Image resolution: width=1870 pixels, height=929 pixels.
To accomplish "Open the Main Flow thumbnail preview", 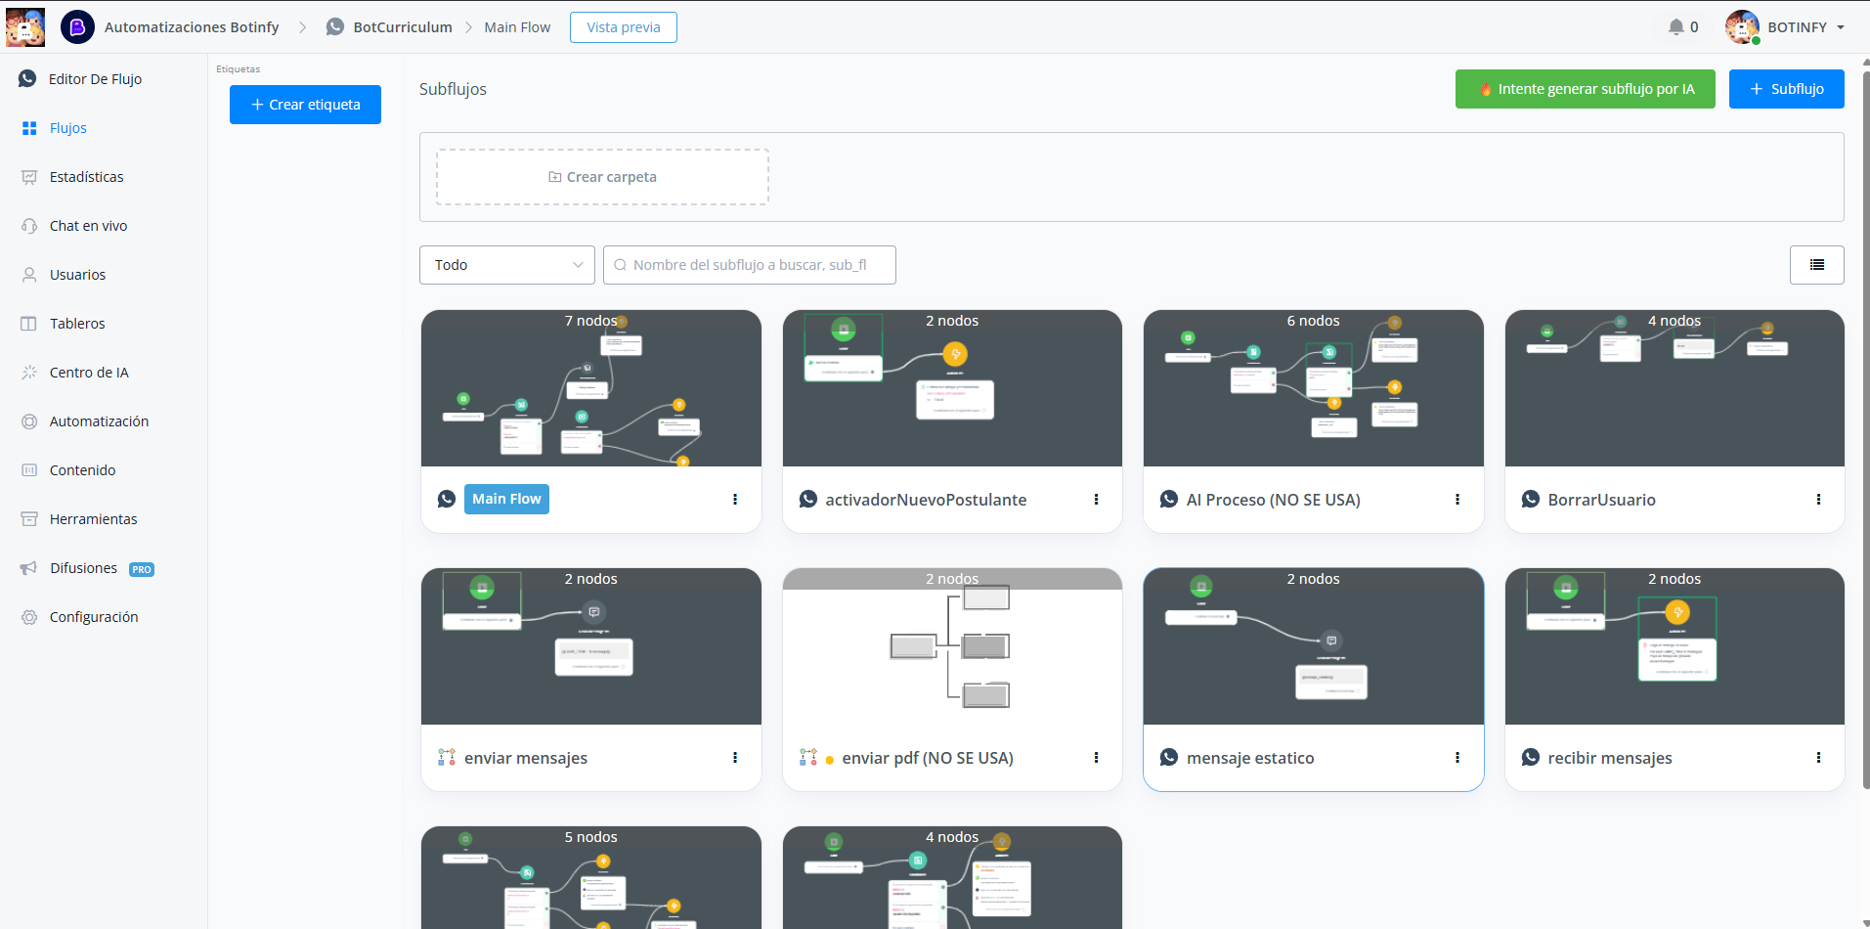I will coord(591,388).
